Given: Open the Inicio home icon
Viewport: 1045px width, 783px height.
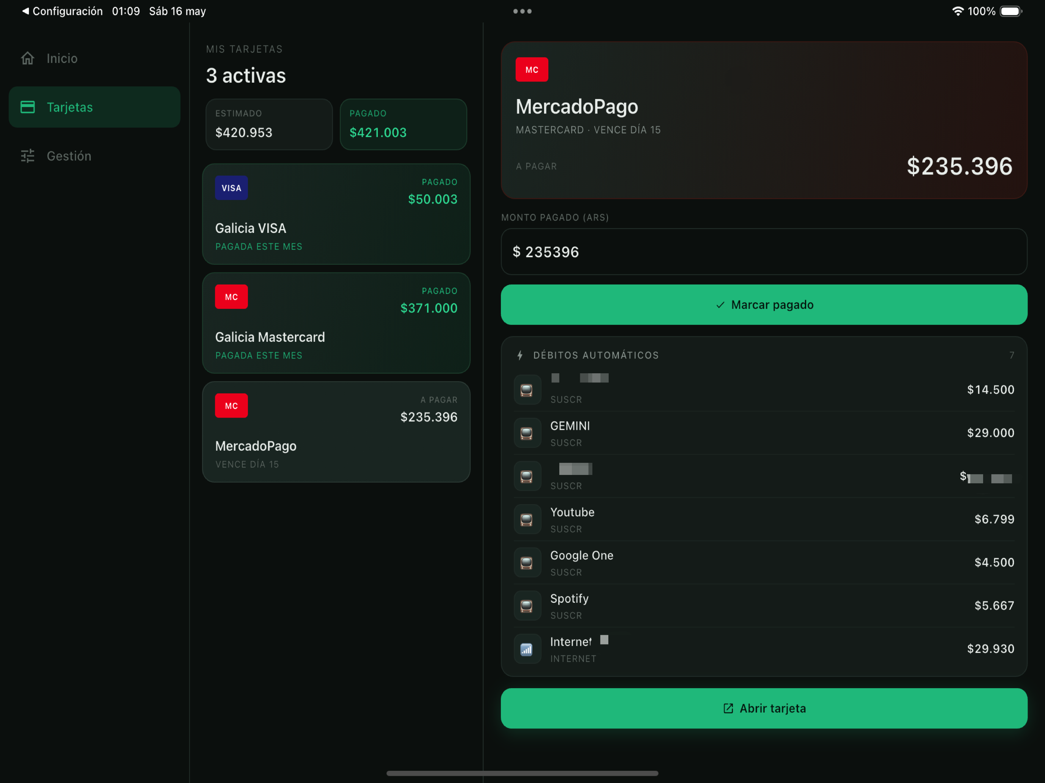Looking at the screenshot, I should [27, 58].
